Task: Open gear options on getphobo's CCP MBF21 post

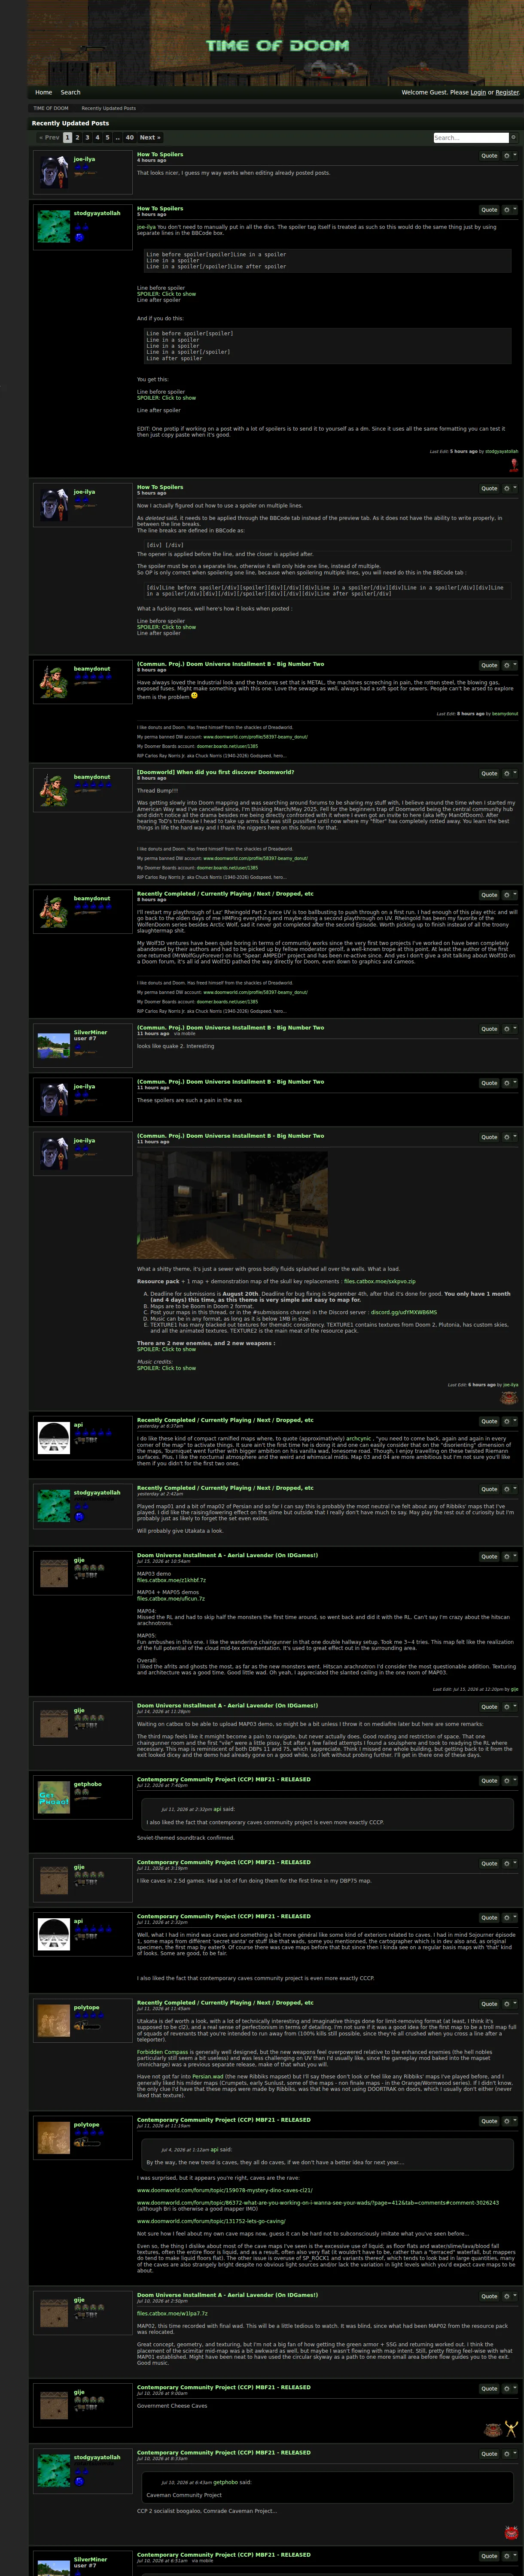Action: (x=507, y=1781)
